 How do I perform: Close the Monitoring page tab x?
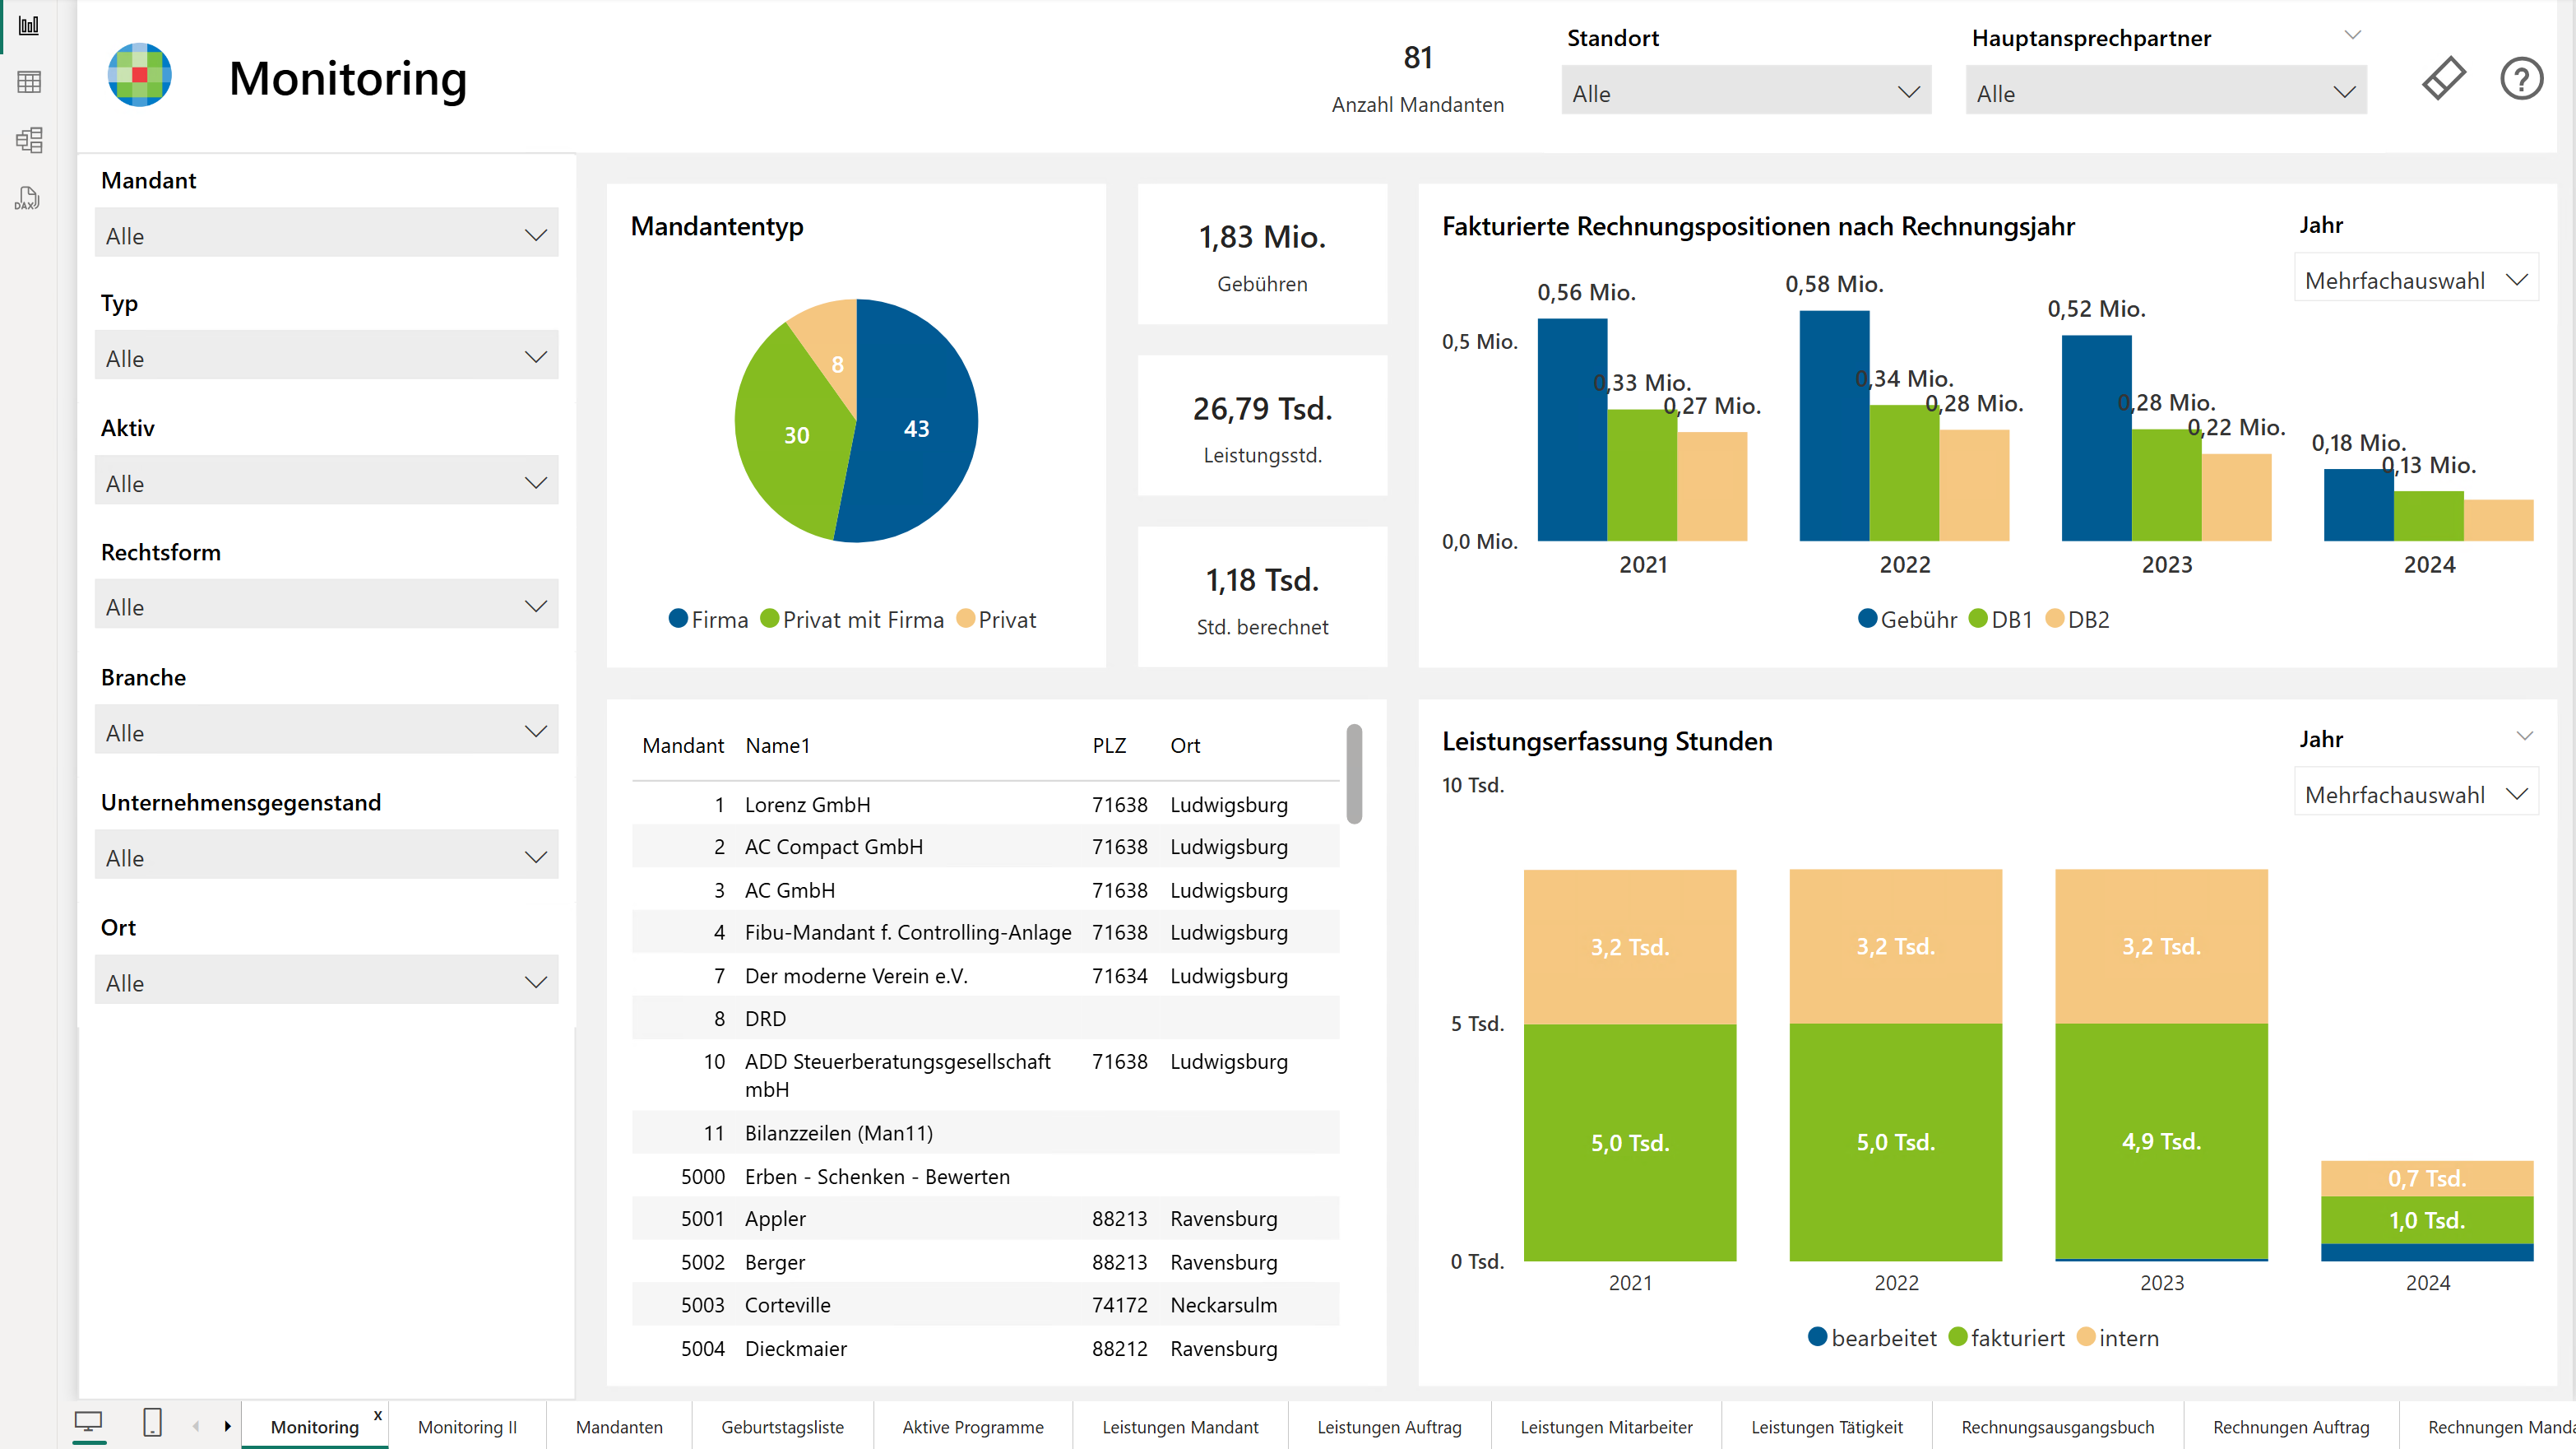378,1415
